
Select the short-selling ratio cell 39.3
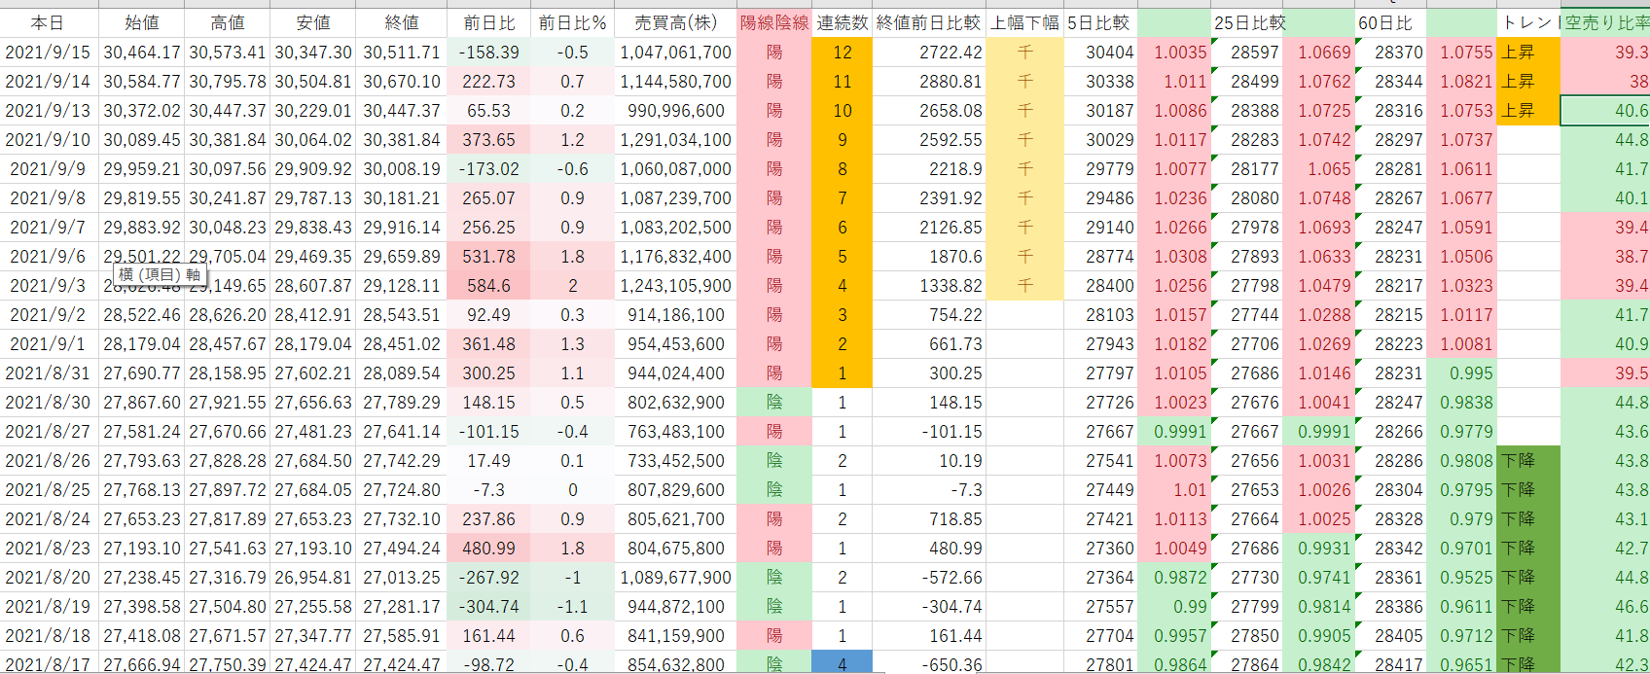(x=1605, y=52)
